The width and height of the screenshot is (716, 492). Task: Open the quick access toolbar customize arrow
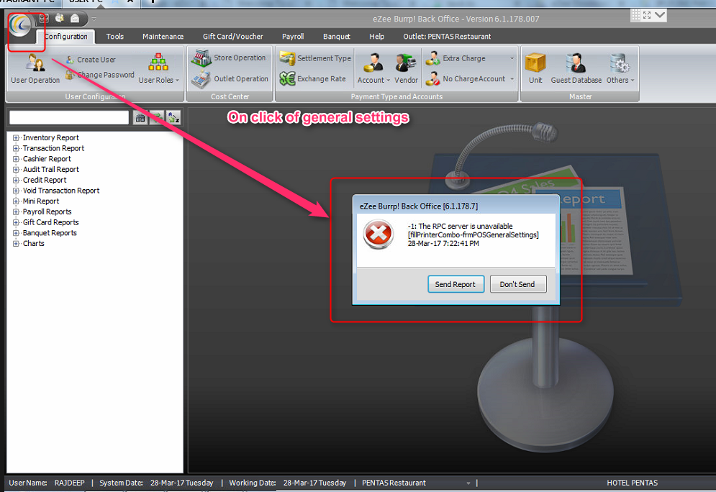[x=94, y=19]
